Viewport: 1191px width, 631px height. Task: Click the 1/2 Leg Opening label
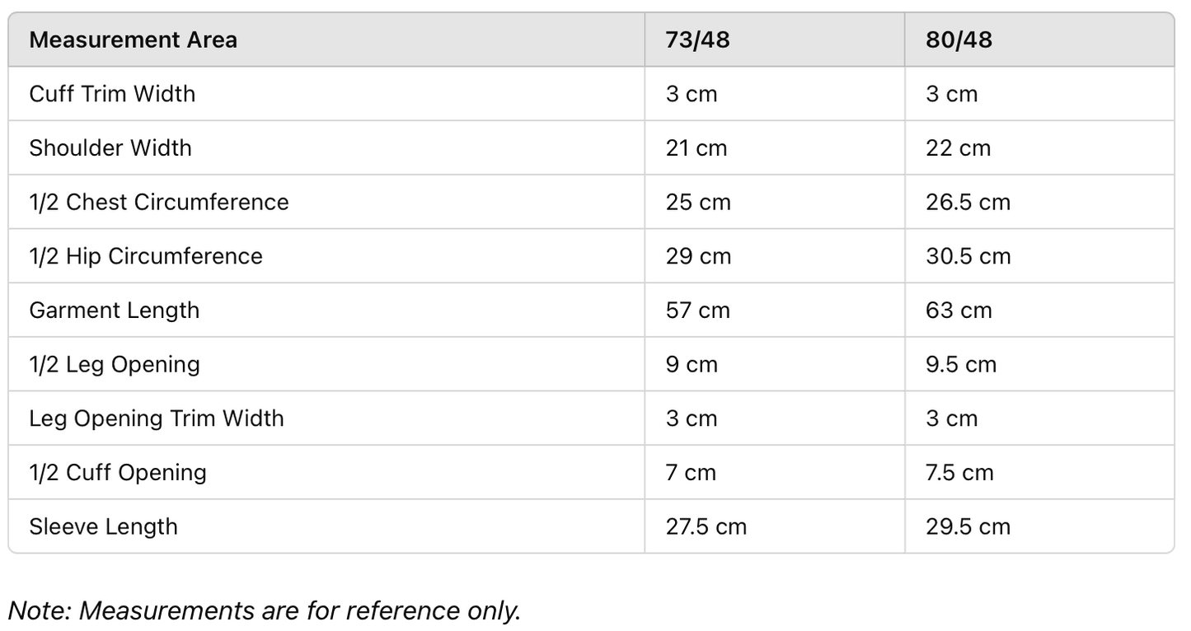click(115, 365)
